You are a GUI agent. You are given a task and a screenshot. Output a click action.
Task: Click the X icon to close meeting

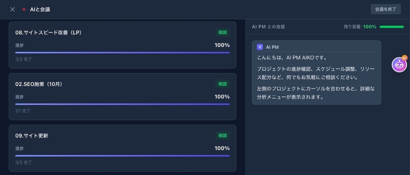[x=13, y=10]
